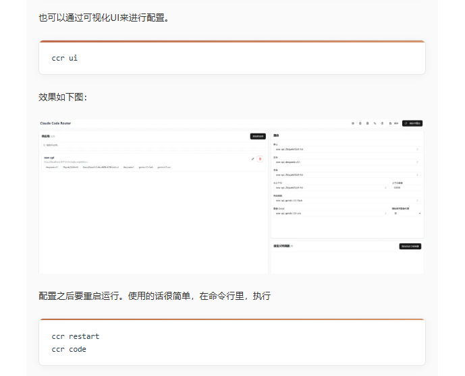Click the 'new-api' provider name
465x376 pixels.
49,158
